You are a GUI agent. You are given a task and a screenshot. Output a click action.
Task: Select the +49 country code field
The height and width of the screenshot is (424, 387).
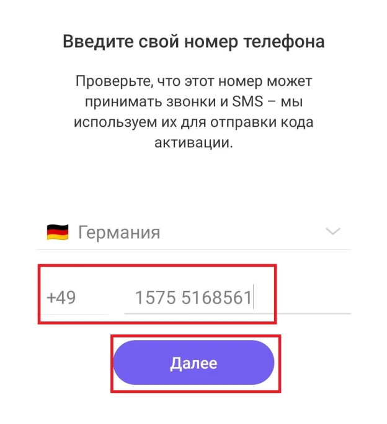(x=73, y=297)
